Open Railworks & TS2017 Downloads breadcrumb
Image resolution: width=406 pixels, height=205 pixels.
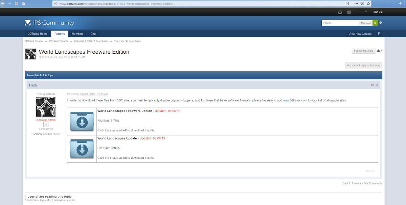coord(91,41)
